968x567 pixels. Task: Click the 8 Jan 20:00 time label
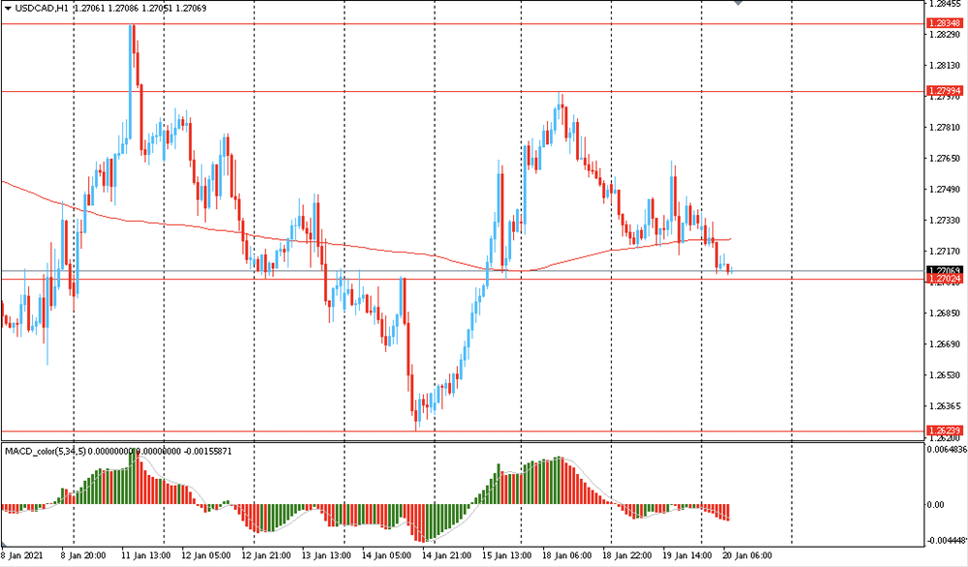pyautogui.click(x=83, y=556)
